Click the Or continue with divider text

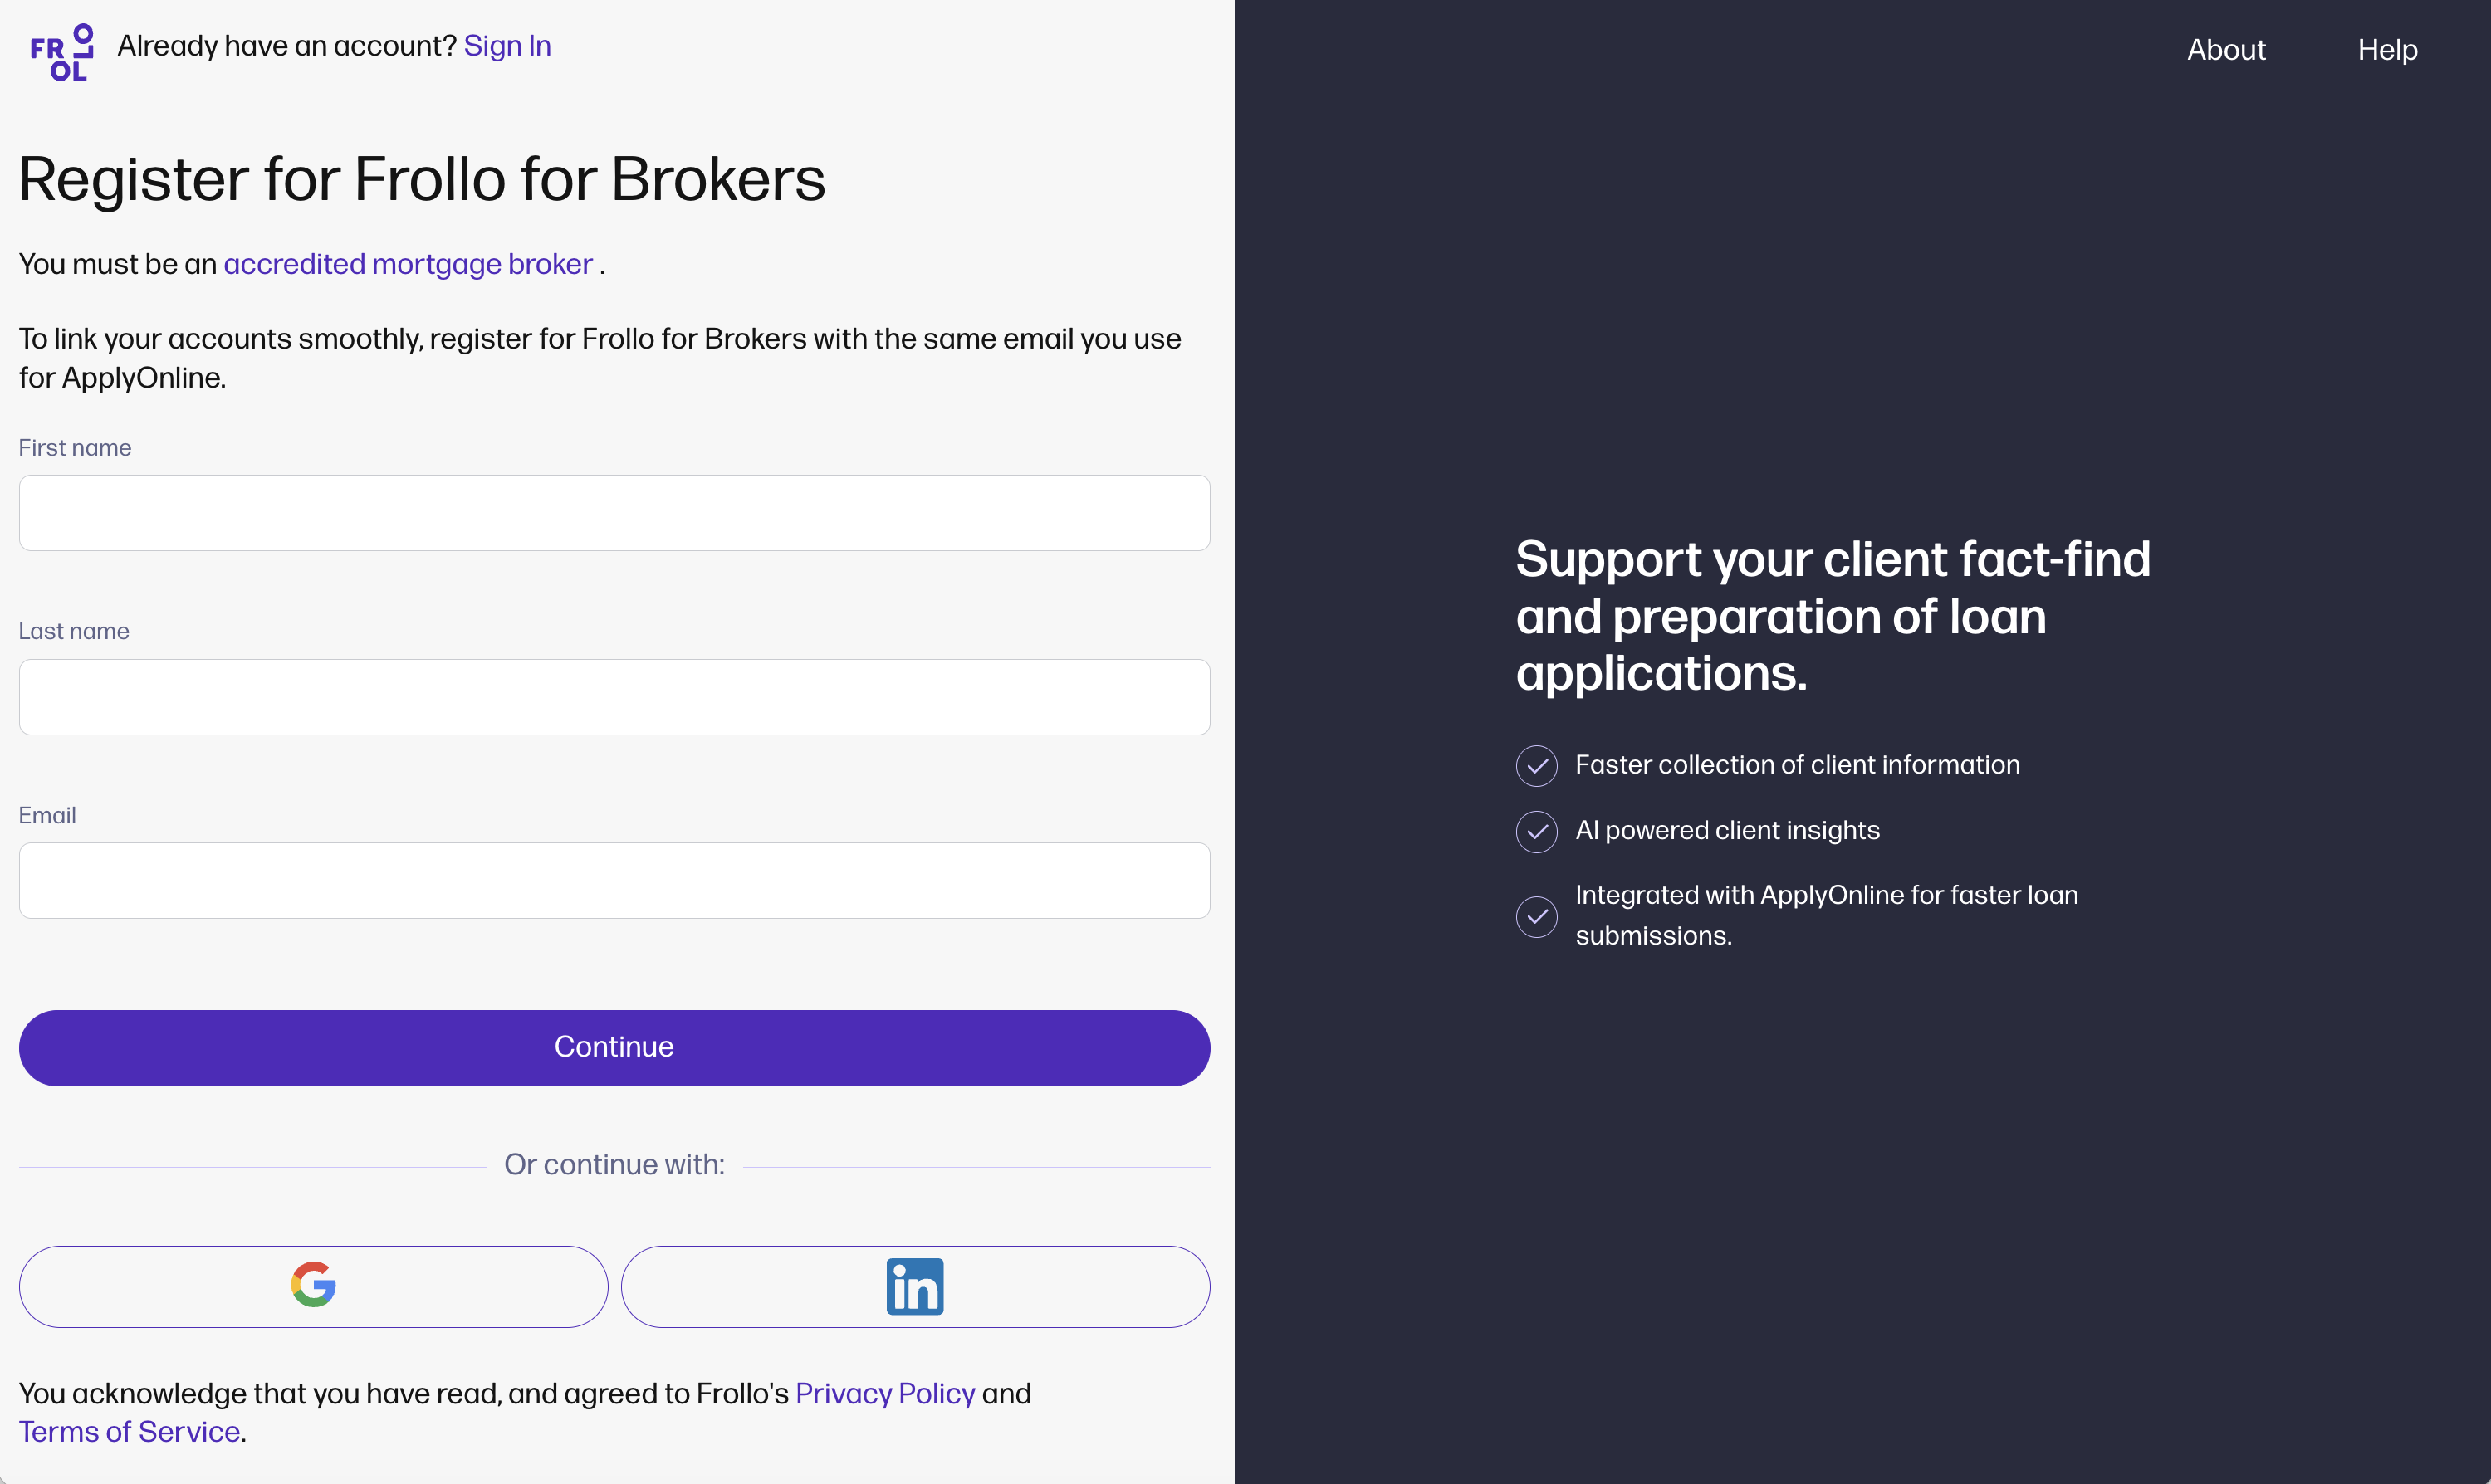pyautogui.click(x=614, y=1165)
